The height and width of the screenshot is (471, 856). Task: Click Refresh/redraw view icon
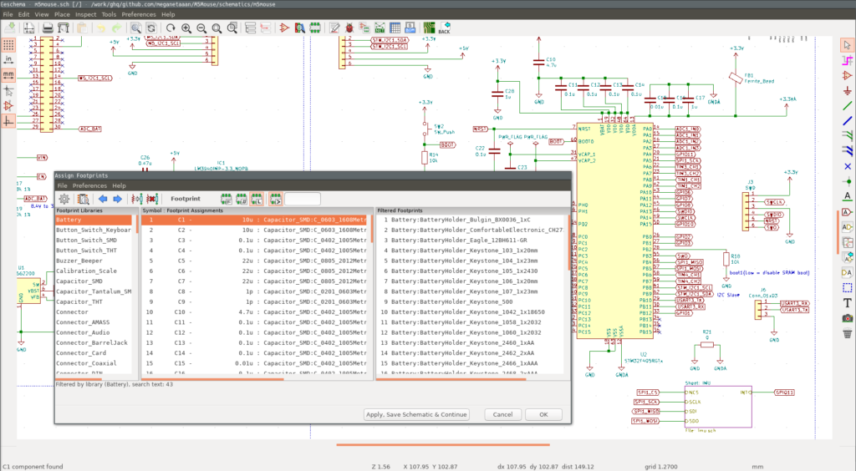point(171,28)
